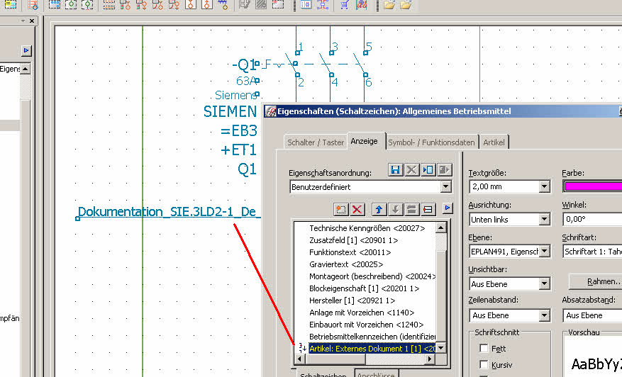Select 'Funktionstext <20011>' in the list
This screenshot has height=377, width=622.
[350, 252]
